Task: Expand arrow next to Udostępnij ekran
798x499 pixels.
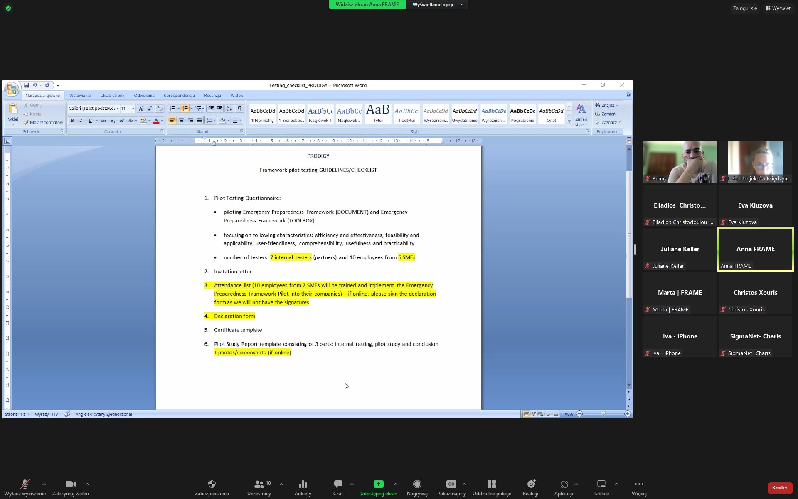Action: coord(395,484)
